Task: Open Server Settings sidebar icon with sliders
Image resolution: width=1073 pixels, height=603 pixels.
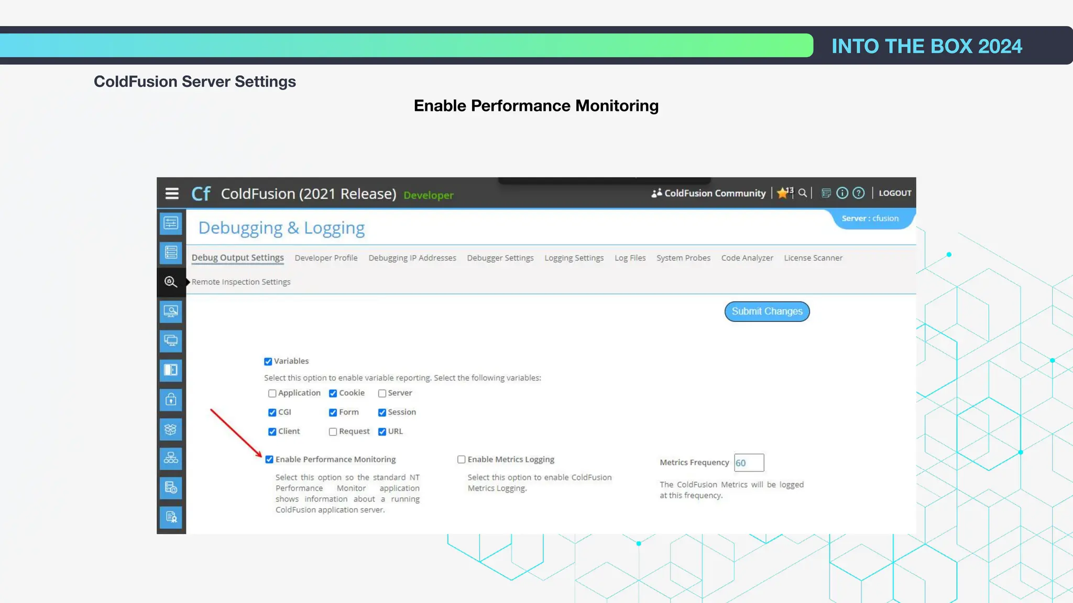Action: point(171,224)
